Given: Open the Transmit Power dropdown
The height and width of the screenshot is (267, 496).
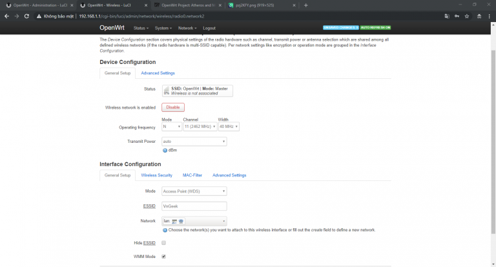Looking at the screenshot, I should tap(194, 142).
